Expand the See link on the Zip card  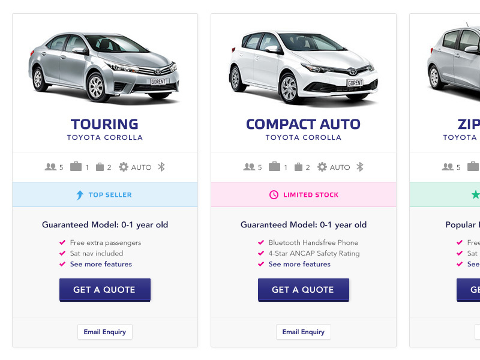pyautogui.click(x=473, y=264)
